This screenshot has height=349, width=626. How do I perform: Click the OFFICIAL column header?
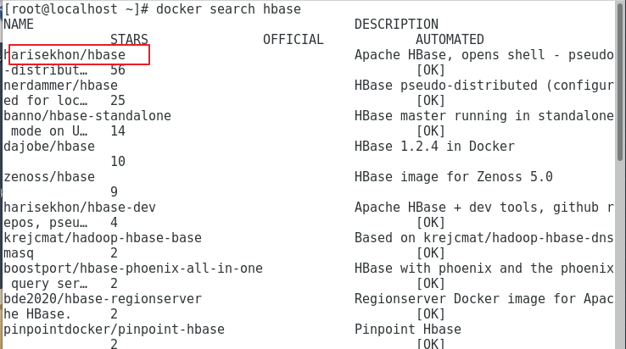pyautogui.click(x=293, y=40)
